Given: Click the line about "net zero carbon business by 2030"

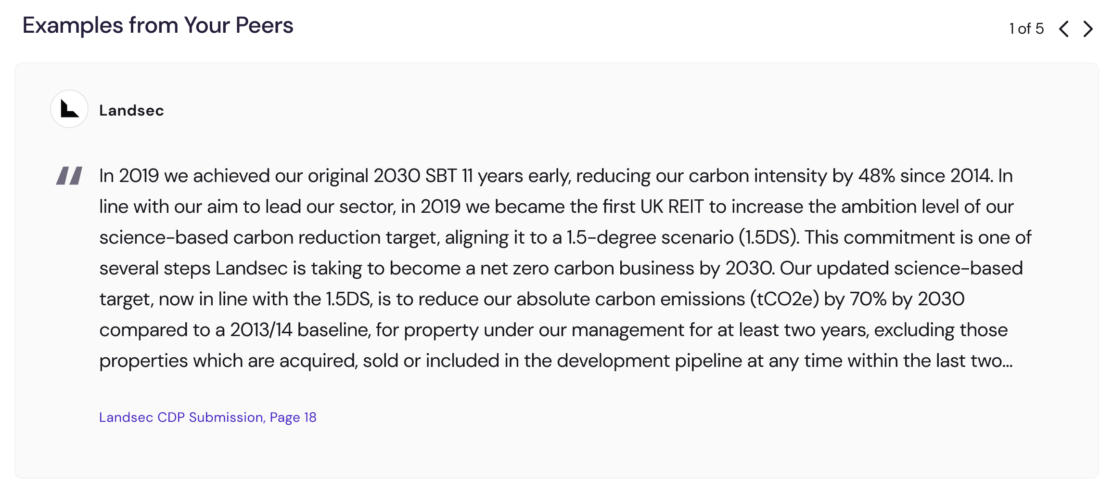Looking at the screenshot, I should (561, 268).
